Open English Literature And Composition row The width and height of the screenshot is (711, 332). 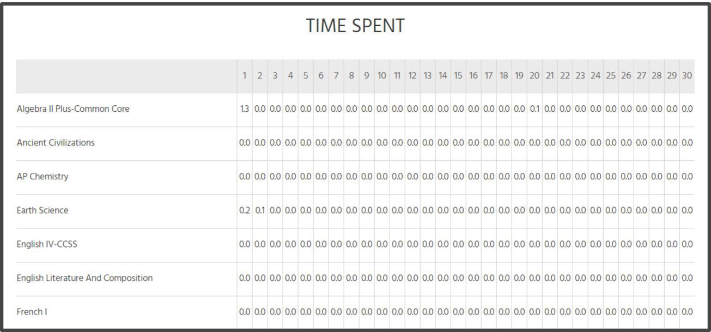pyautogui.click(x=84, y=278)
